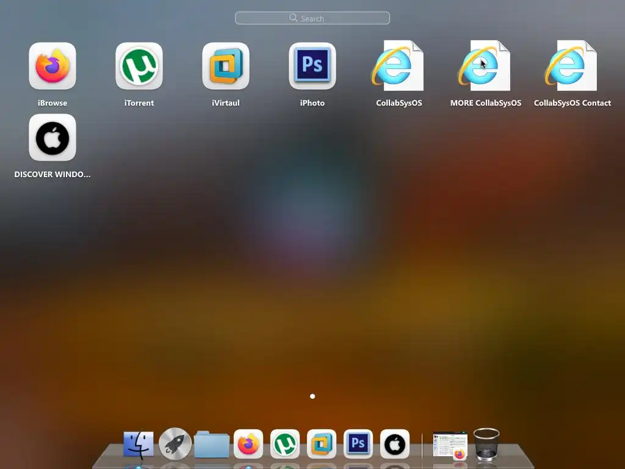Open the CollabSysOS shortcut
Image resolution: width=625 pixels, height=469 pixels.
click(x=398, y=66)
